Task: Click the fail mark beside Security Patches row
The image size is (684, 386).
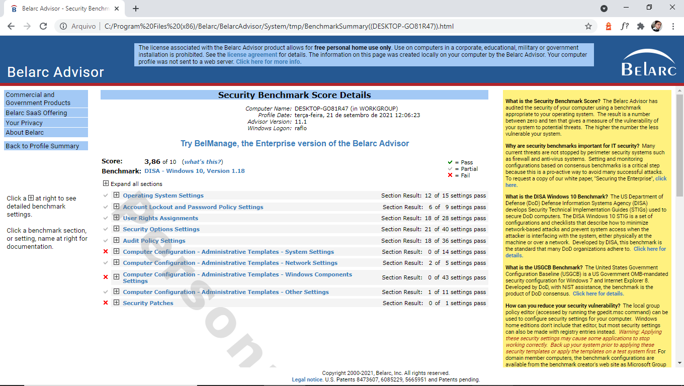Action: click(106, 303)
